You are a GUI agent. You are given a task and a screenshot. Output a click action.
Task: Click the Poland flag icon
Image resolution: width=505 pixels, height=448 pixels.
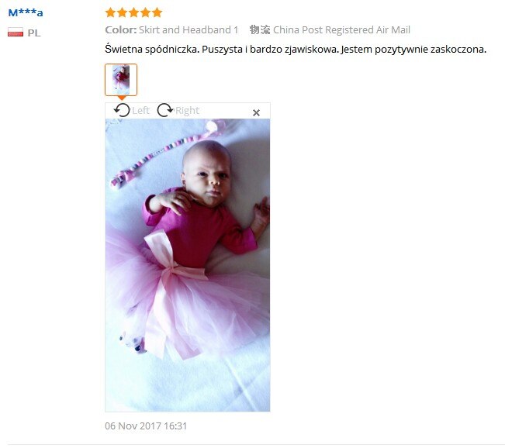[x=16, y=33]
